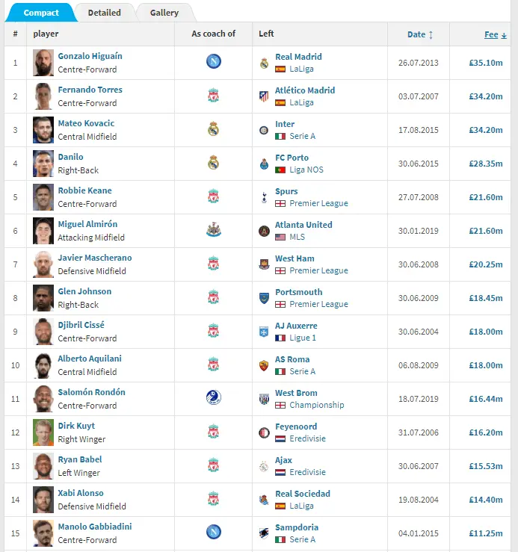Click FC Porto club crest icon
Viewport: 518px width, 552px height.
pyautogui.click(x=263, y=163)
